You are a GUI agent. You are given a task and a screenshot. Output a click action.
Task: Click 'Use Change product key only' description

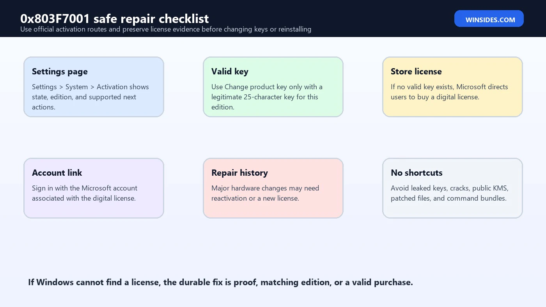click(x=267, y=97)
